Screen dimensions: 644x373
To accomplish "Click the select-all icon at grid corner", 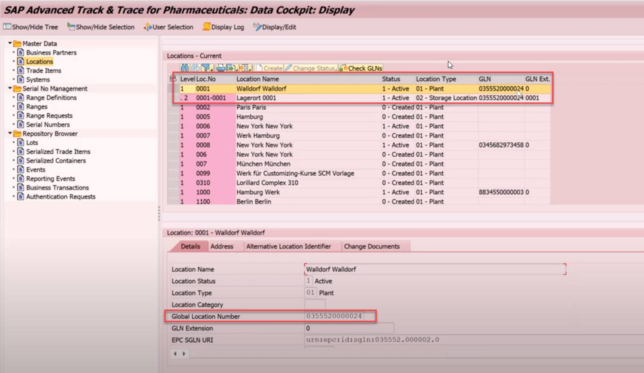I will pyautogui.click(x=173, y=79).
